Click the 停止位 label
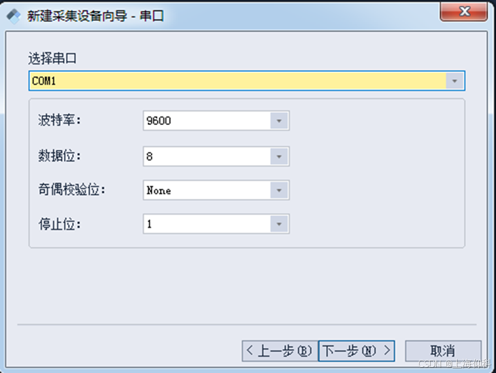 click(x=58, y=224)
